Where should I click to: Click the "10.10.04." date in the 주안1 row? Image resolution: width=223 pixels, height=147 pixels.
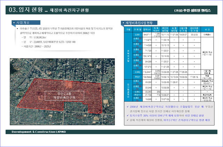coord(174,77)
